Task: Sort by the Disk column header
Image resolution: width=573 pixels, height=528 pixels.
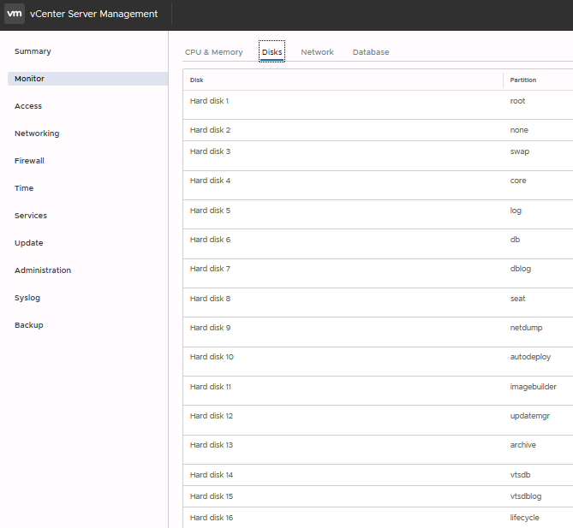Action: pos(197,80)
